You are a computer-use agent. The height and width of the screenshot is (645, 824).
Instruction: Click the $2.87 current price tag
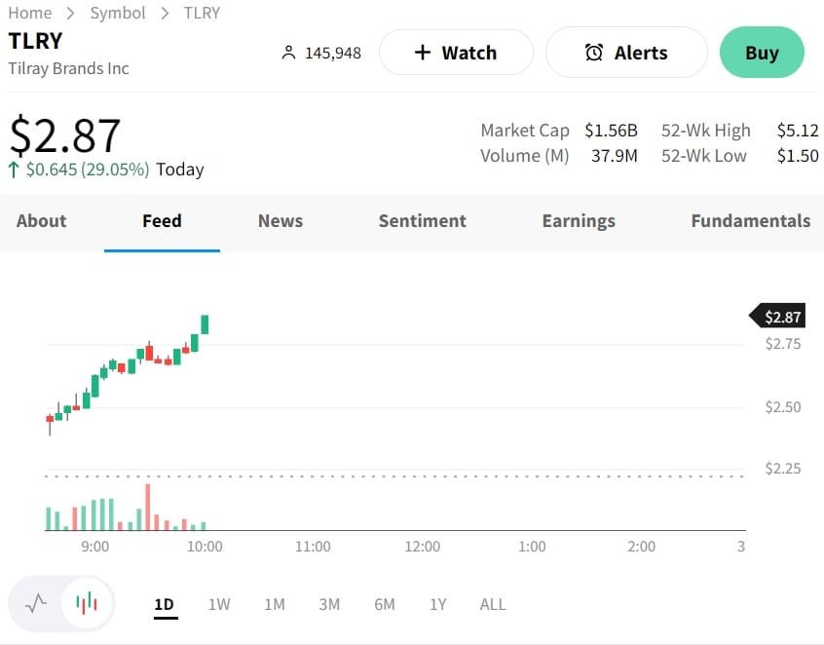[x=781, y=317]
